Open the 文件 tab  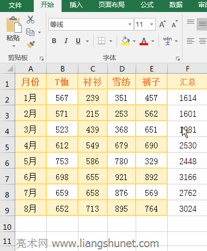(x=15, y=5)
